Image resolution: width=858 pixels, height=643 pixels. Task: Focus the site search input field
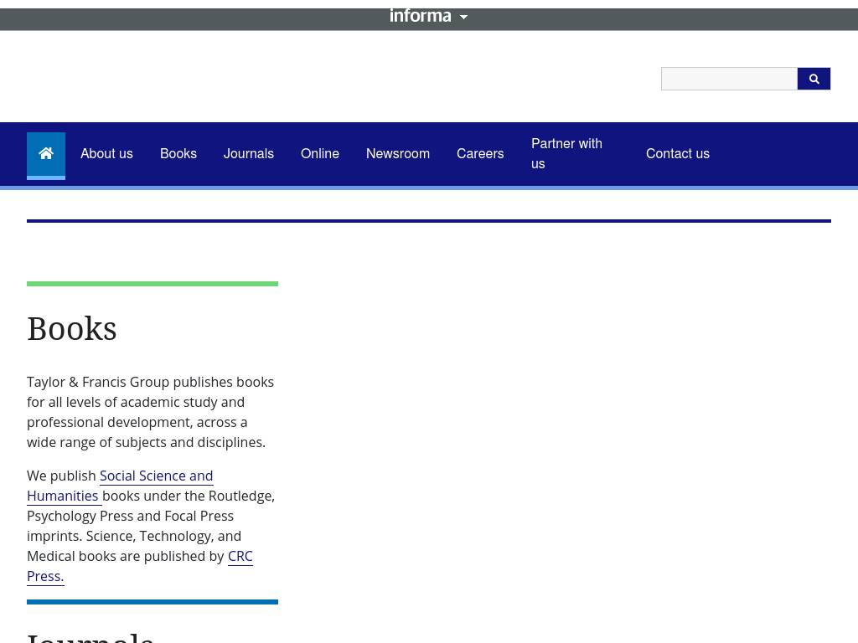(x=729, y=79)
